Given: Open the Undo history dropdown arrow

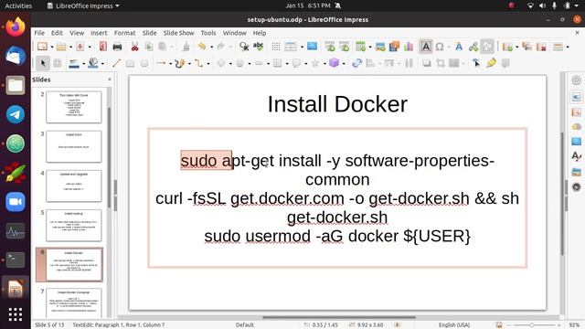Looking at the screenshot, I should (211, 47).
